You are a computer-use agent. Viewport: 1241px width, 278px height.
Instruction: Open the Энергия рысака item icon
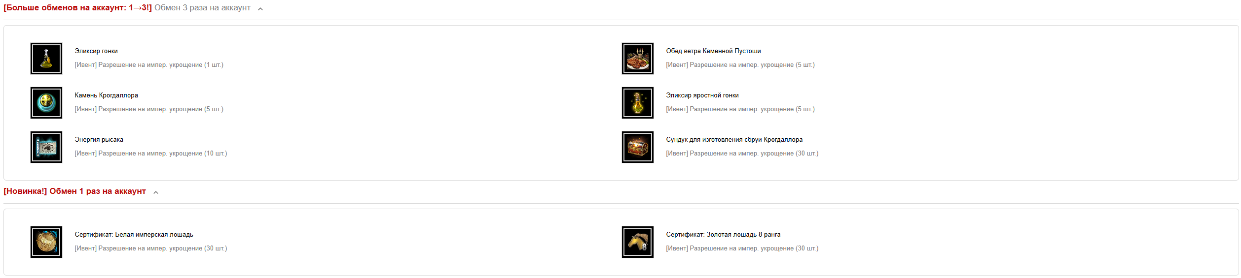tap(46, 147)
